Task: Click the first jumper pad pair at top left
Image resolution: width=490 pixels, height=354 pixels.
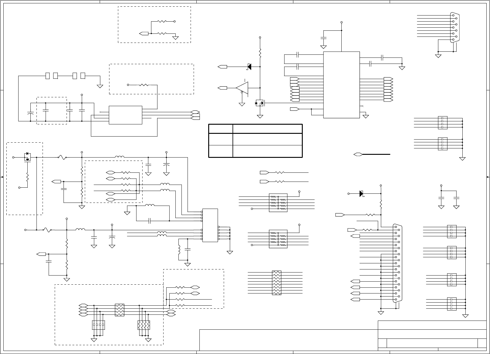Action: [x=51, y=76]
